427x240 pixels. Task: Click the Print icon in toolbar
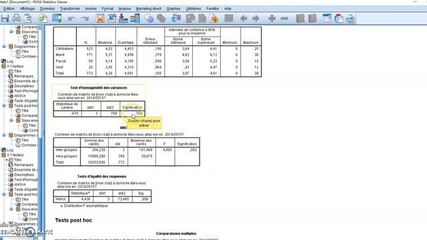click(x=17, y=19)
